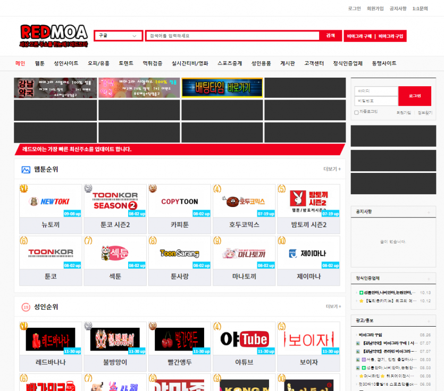This screenshot has width=444, height=391.
Task: Enable the 자동로그인 checkbox
Action: click(356, 112)
